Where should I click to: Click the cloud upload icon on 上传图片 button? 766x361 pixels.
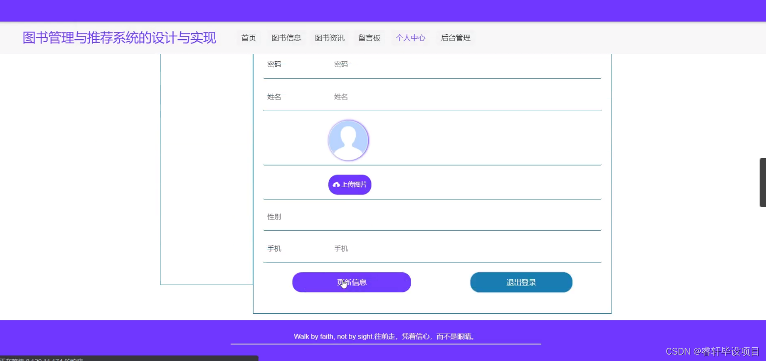click(x=336, y=184)
